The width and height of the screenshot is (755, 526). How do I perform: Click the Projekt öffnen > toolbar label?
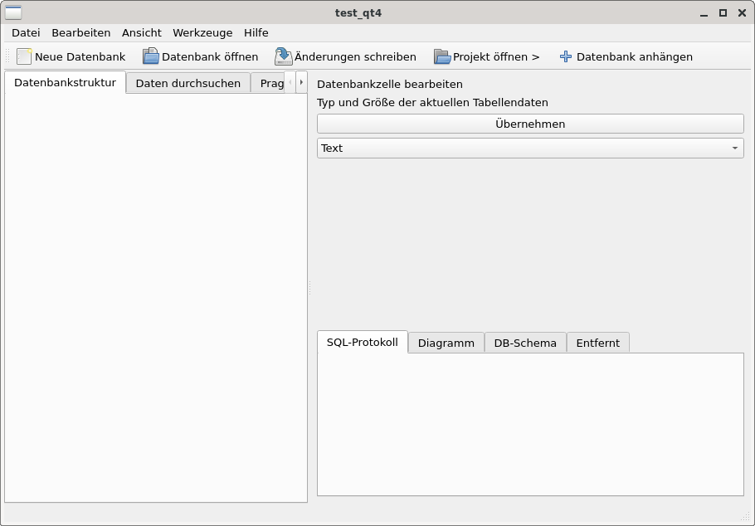click(x=496, y=57)
